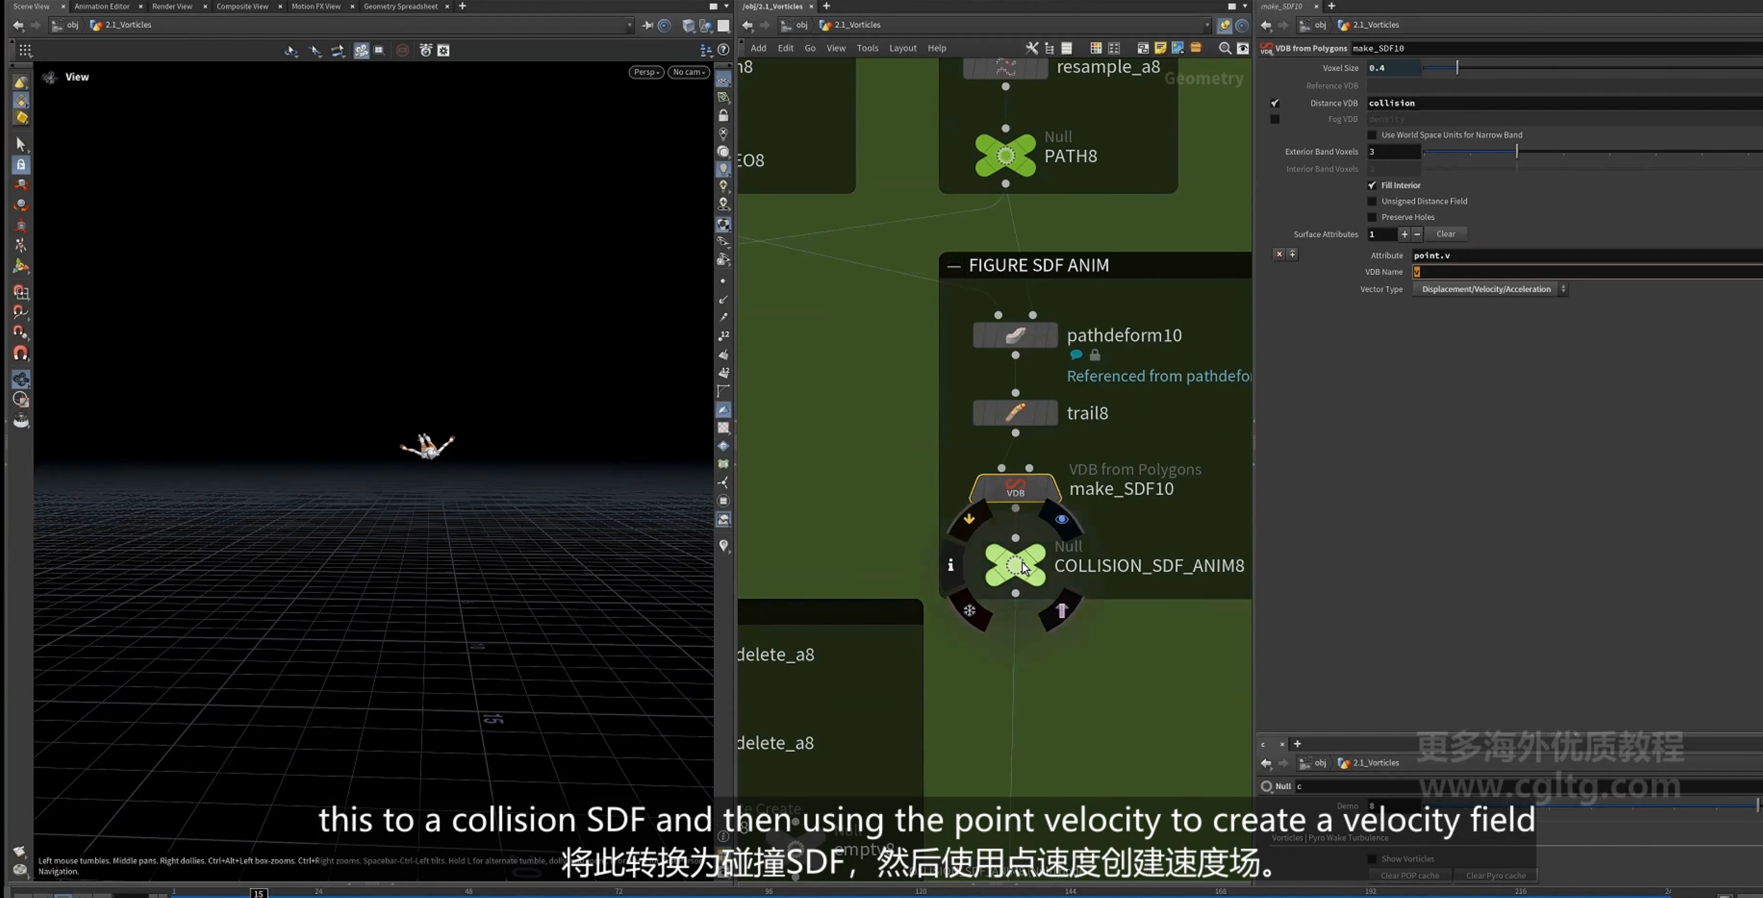Image resolution: width=1763 pixels, height=898 pixels.
Task: Click the arrow select tool in left toolbar
Action: (20, 144)
